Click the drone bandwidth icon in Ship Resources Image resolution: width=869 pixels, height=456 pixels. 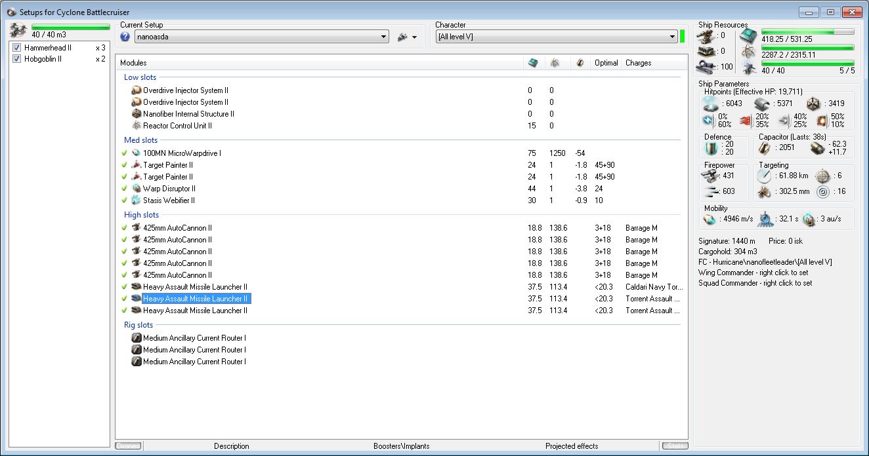pos(749,67)
